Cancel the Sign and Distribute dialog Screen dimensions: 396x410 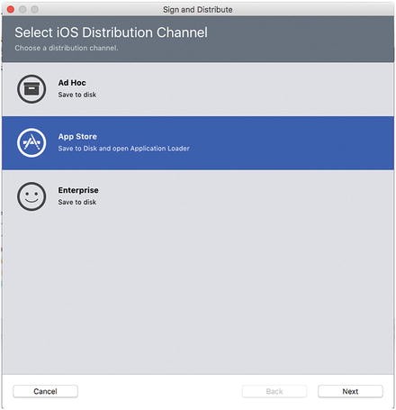coord(45,391)
